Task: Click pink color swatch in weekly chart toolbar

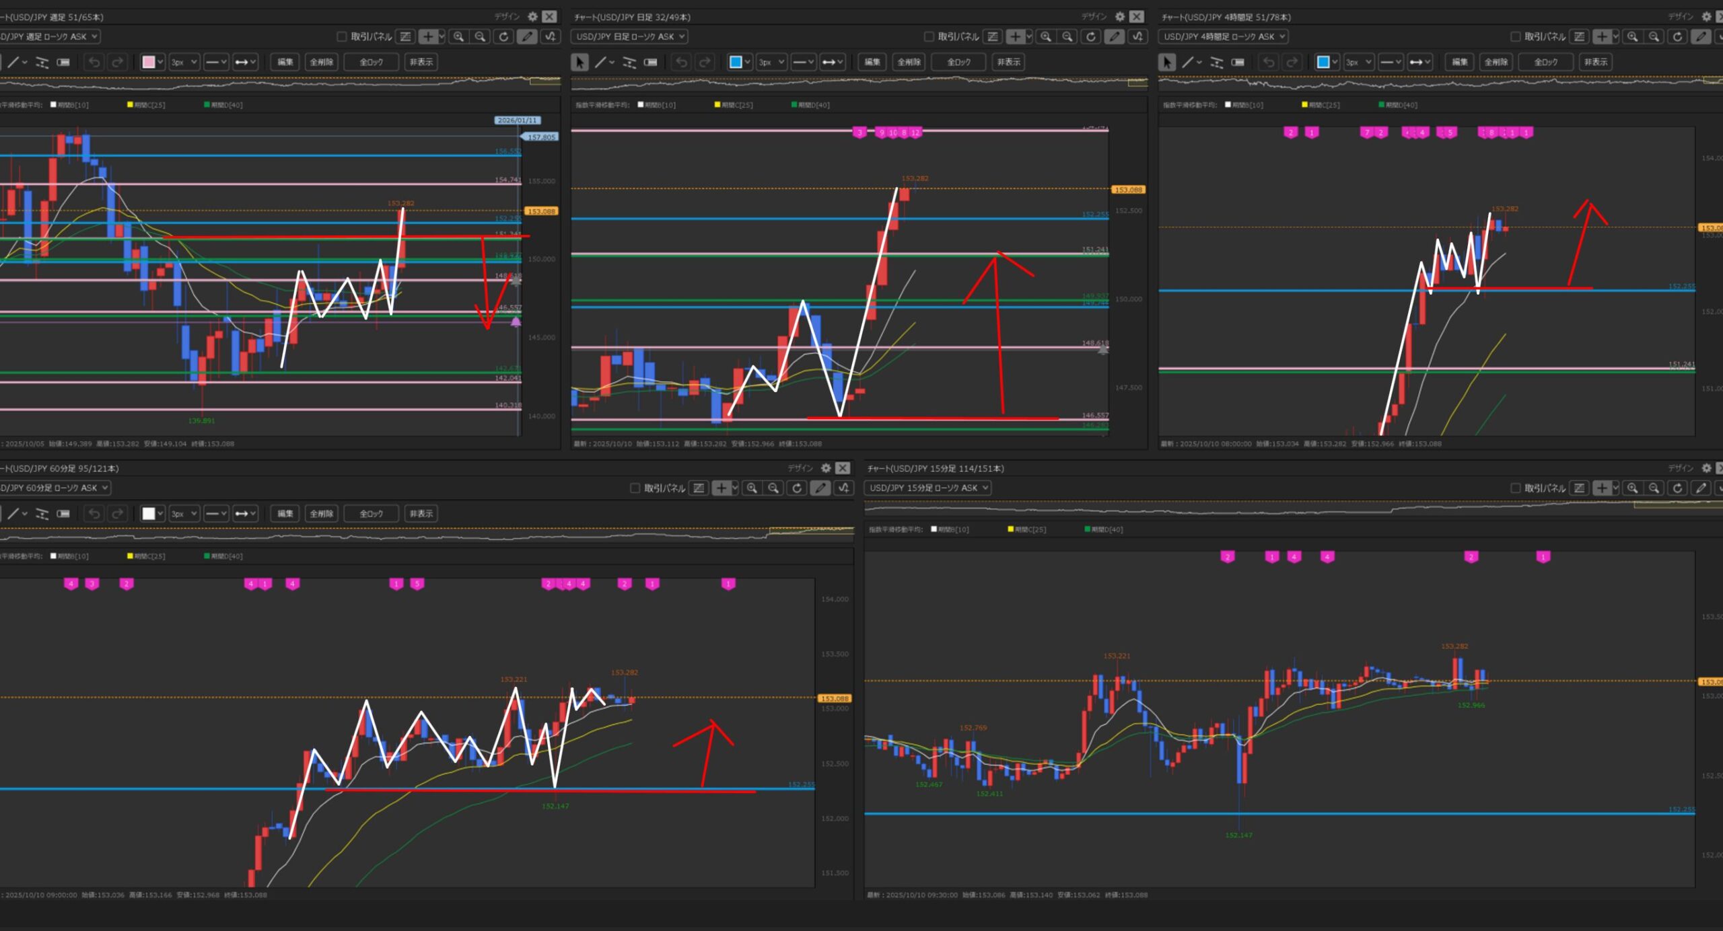Action: tap(149, 63)
